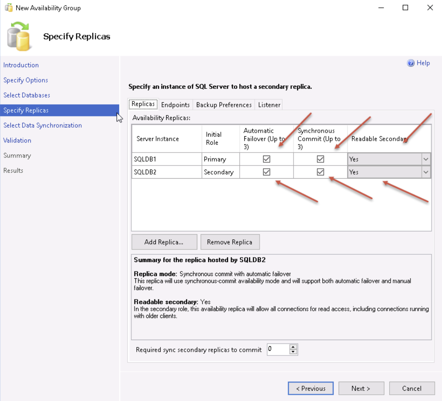Go back with the Previous button

click(311, 388)
